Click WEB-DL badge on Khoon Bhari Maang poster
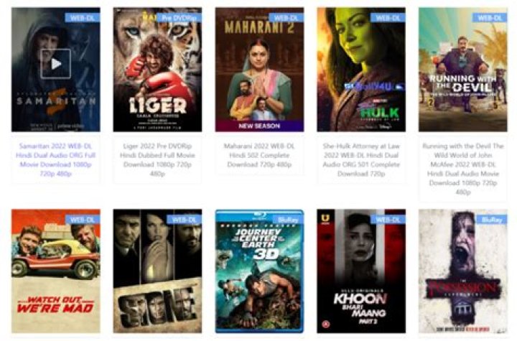 pyautogui.click(x=388, y=219)
